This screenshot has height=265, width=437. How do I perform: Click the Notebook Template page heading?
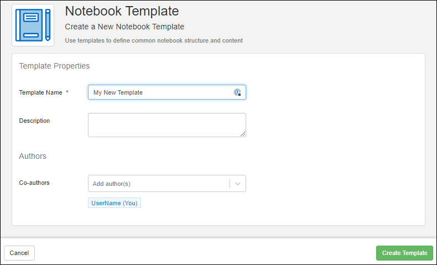coord(122,11)
